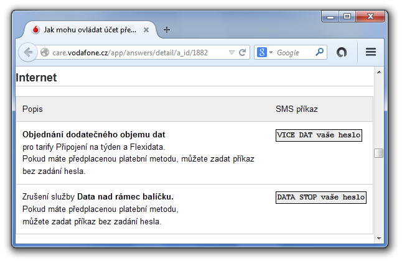
Task: Click the 'VICE DAT vaše heslo' command box
Action: 319,135
